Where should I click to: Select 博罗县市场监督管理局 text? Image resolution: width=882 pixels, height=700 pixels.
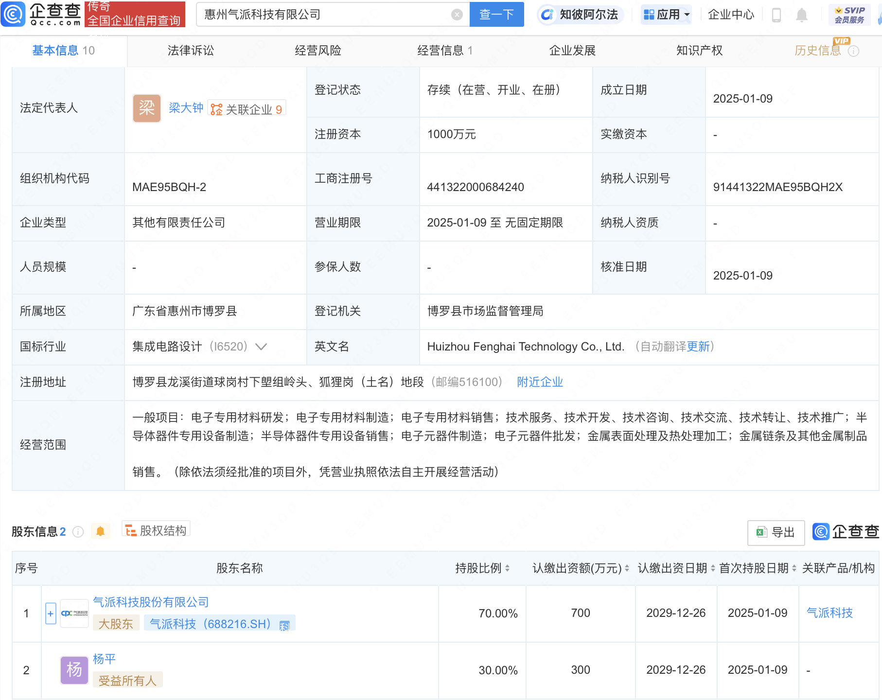click(x=485, y=311)
